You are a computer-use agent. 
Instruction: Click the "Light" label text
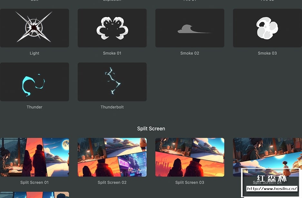pyautogui.click(x=34, y=53)
